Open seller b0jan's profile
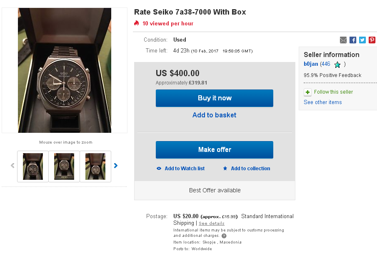The image size is (377, 256). [311, 64]
